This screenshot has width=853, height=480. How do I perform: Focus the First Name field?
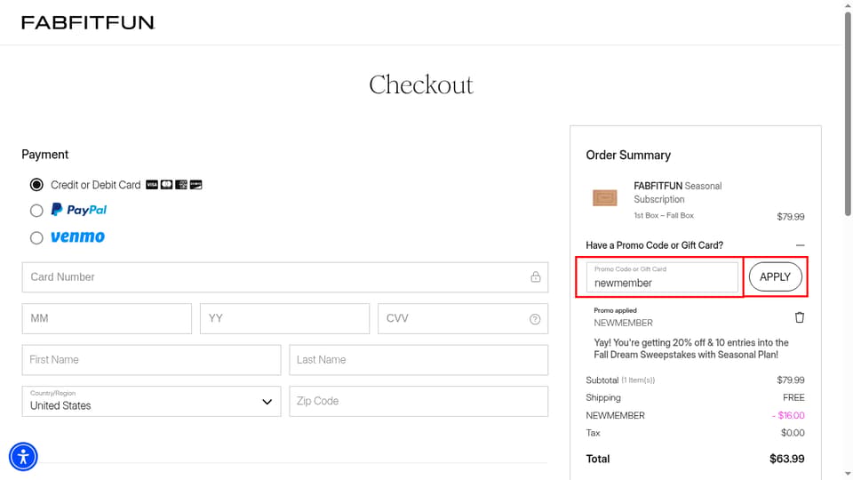coord(151,360)
